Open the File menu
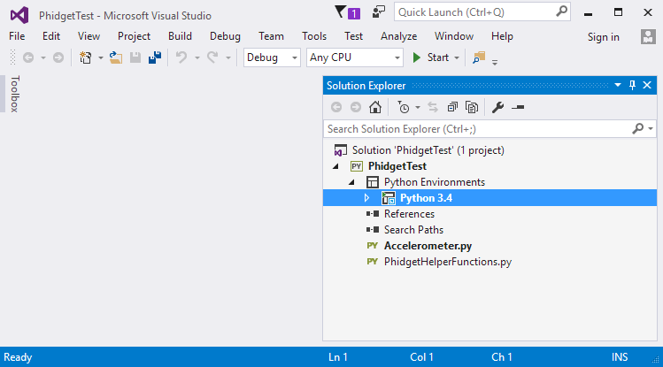This screenshot has width=663, height=367. point(17,36)
